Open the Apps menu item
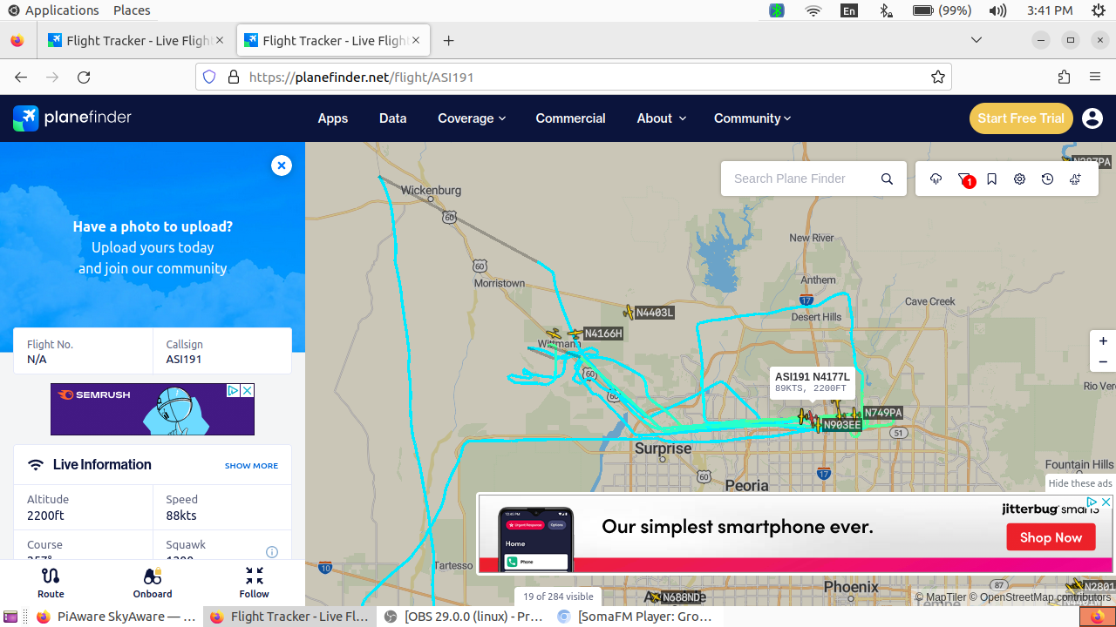Screen dimensions: 1116x627 333,118
